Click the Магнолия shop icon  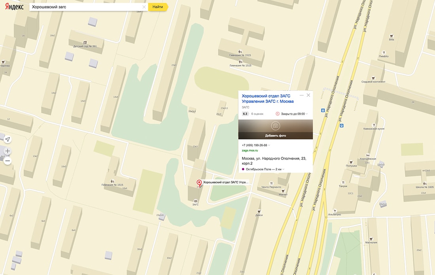[x=371, y=239]
